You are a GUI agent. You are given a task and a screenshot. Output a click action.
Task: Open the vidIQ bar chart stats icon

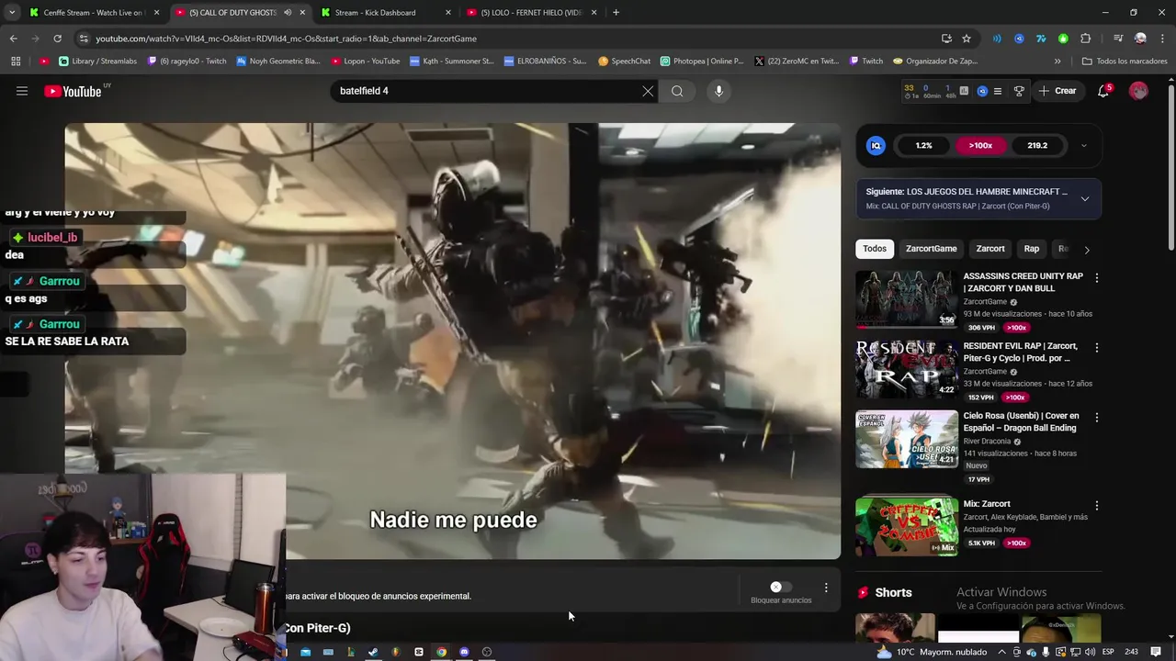pos(964,91)
